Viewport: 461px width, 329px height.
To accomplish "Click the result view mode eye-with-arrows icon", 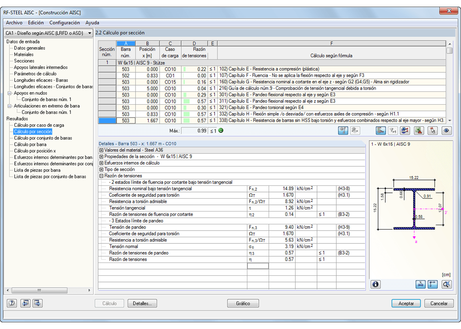I will pos(405,130).
